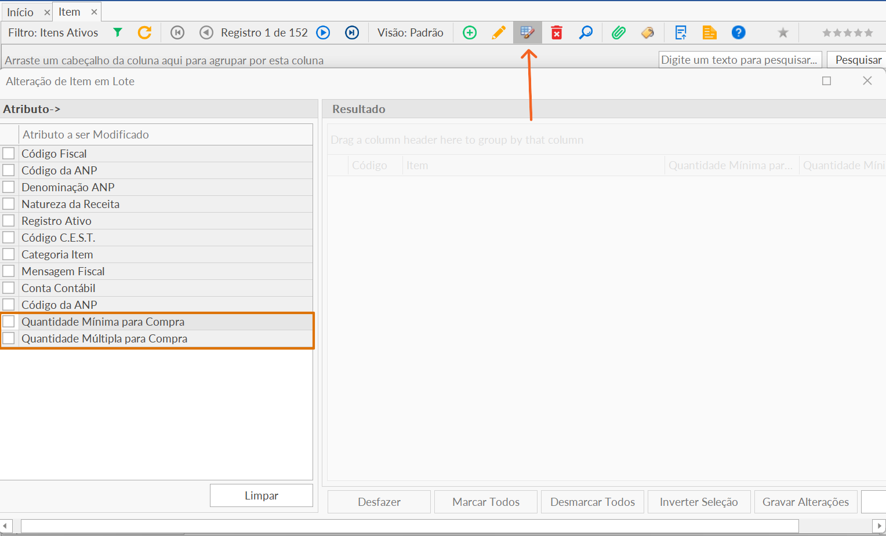This screenshot has height=536, width=886.
Task: Click the Atributo-> panel header
Action: (159, 109)
